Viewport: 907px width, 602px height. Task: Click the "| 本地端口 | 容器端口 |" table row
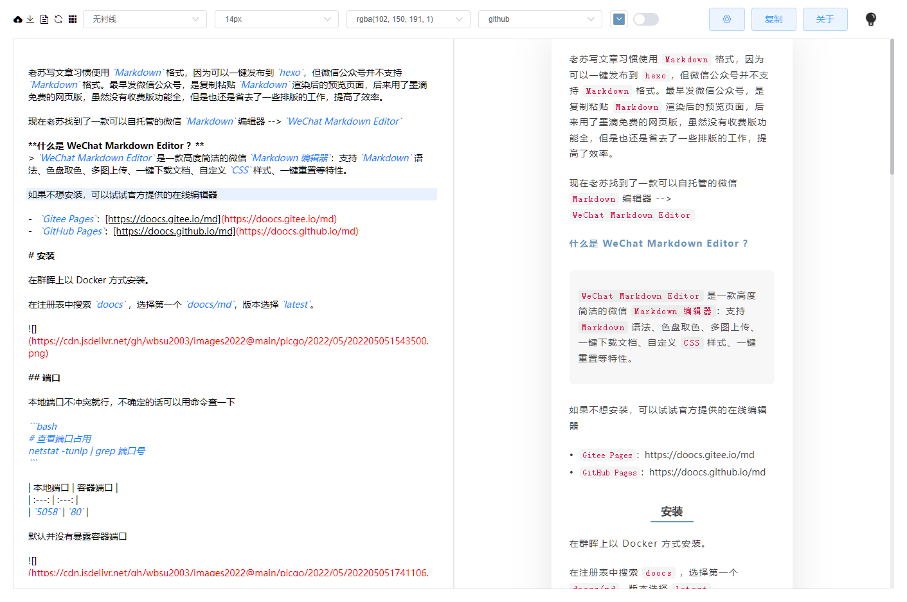click(73, 488)
